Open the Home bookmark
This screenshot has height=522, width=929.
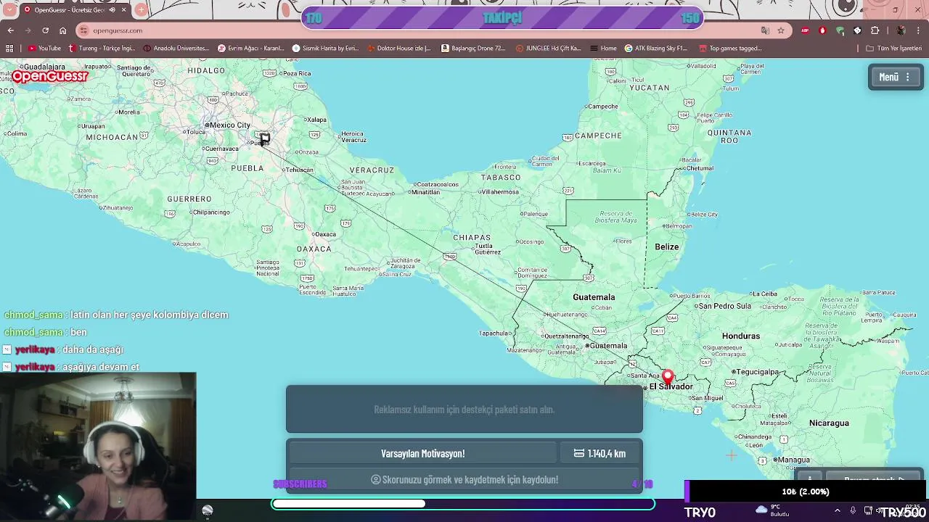[x=603, y=49]
